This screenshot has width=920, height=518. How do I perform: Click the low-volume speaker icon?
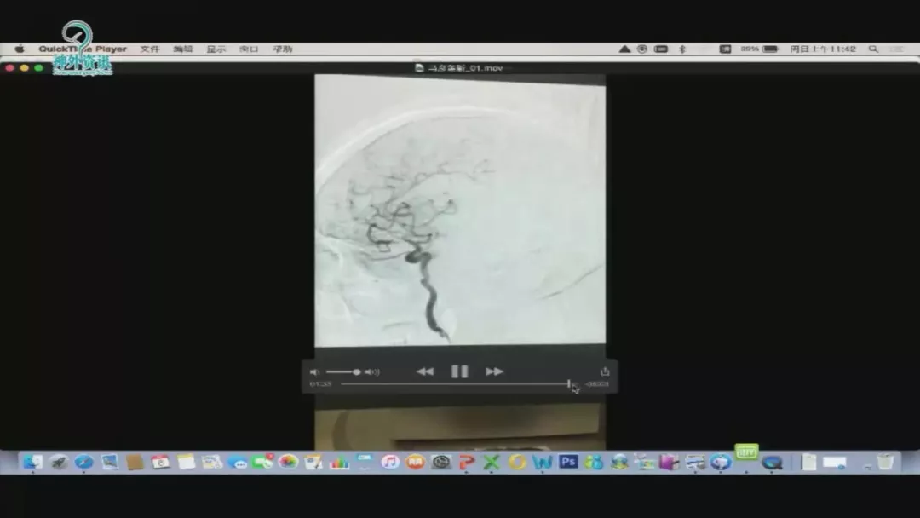314,372
